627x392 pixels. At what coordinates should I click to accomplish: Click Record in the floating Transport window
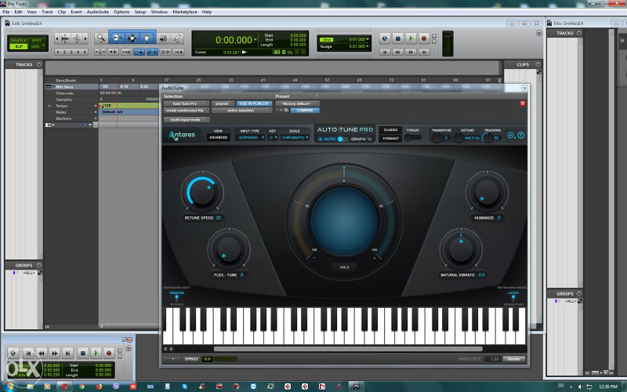(x=109, y=354)
